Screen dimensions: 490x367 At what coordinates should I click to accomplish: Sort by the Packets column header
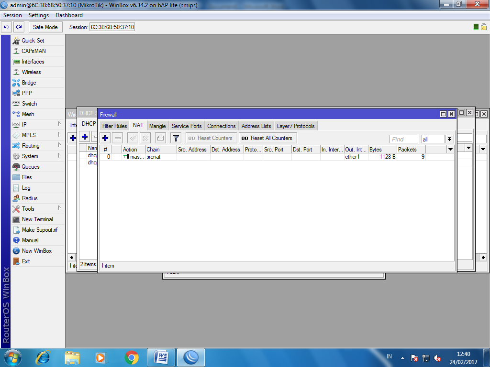click(x=411, y=150)
